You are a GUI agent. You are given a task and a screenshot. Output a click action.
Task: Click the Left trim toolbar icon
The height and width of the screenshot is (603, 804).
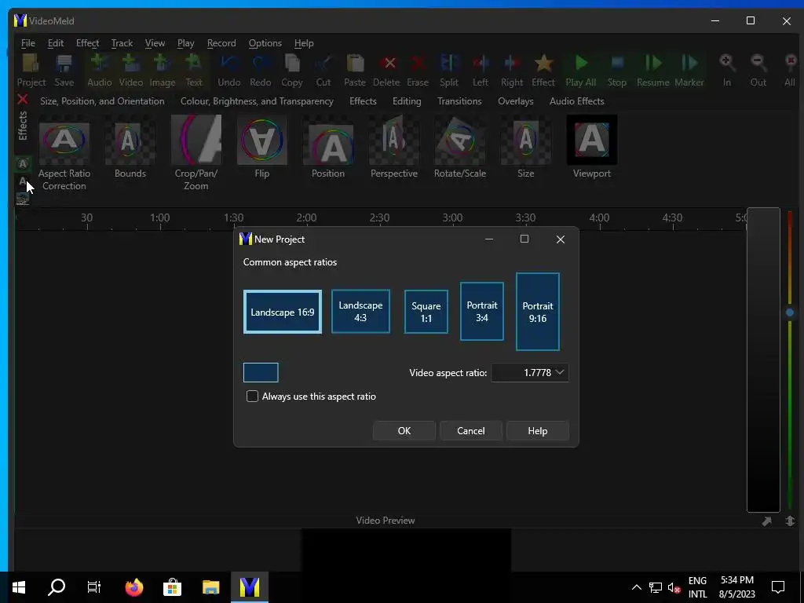click(x=481, y=70)
